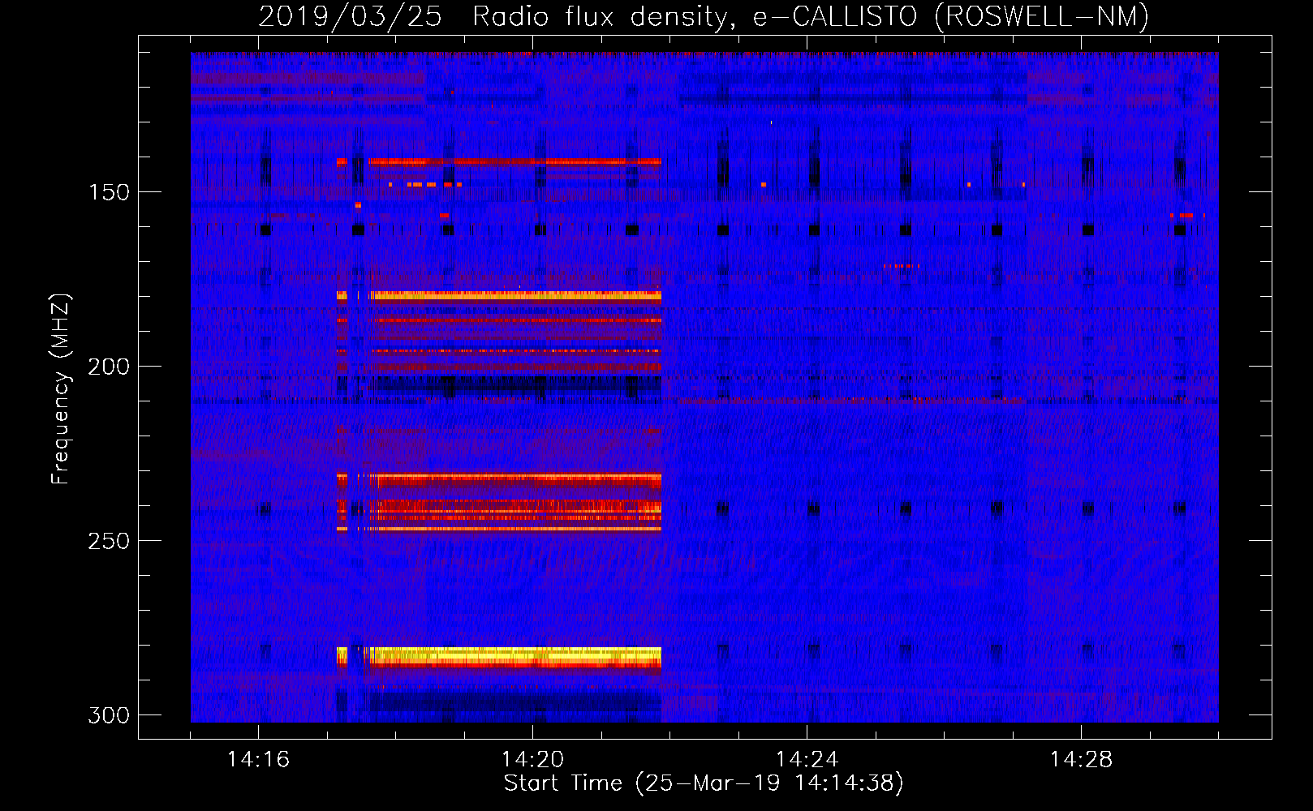
Task: Click the 14:20 time tick label
Action: click(x=532, y=760)
